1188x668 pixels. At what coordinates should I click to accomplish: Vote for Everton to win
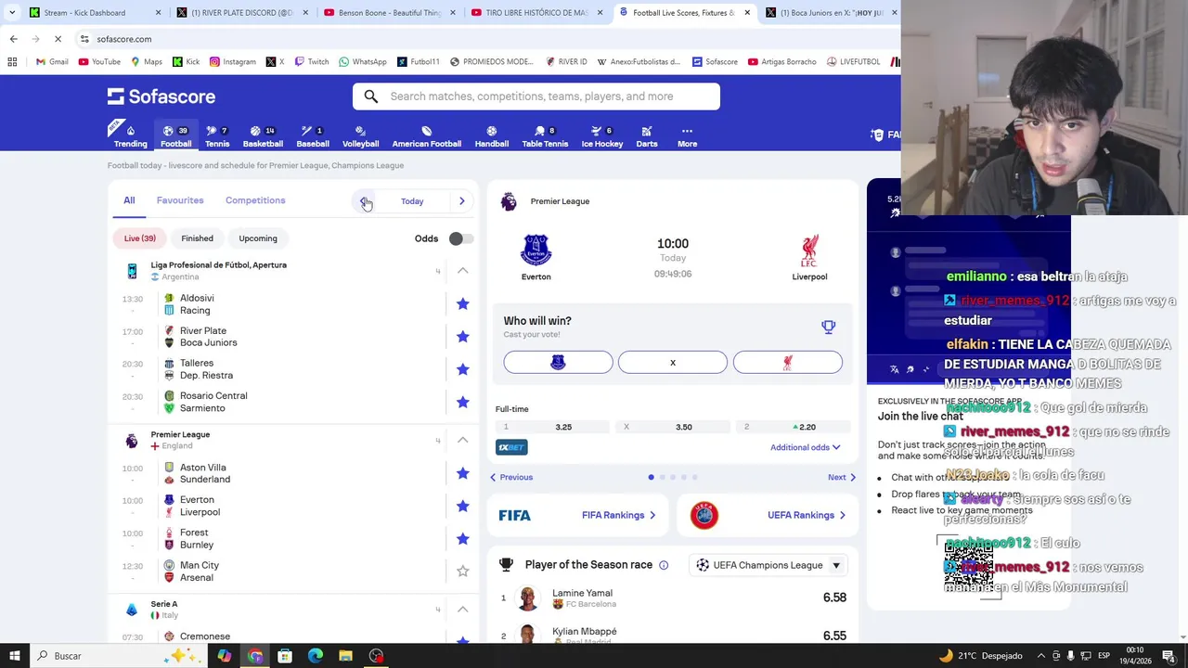(558, 363)
